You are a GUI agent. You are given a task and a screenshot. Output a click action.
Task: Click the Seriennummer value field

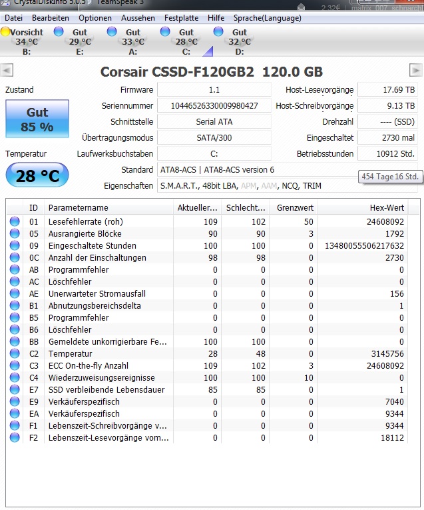pos(214,106)
